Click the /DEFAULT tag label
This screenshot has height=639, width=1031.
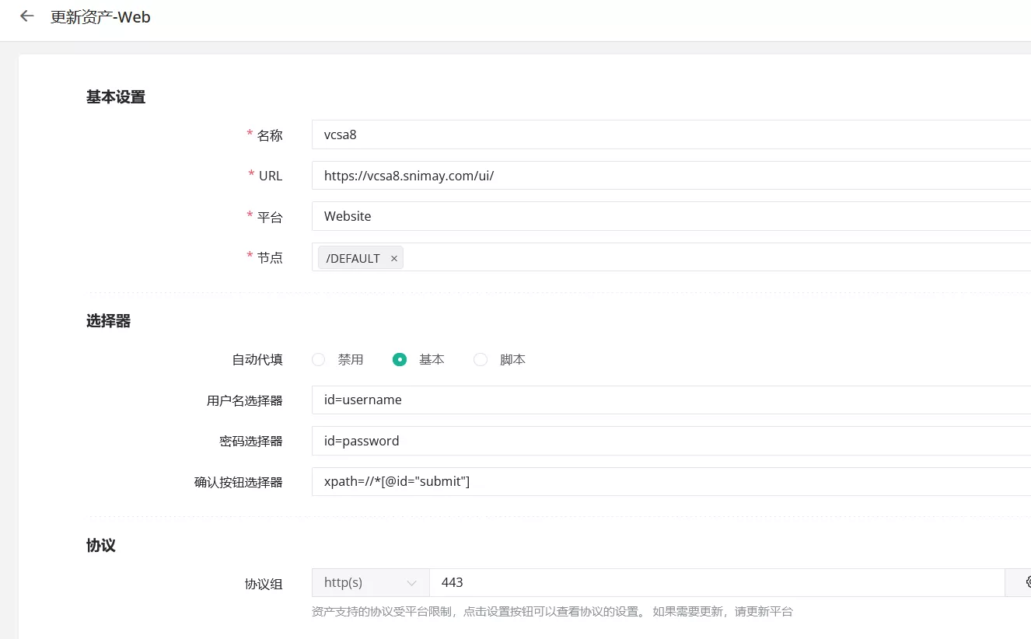[x=353, y=258]
